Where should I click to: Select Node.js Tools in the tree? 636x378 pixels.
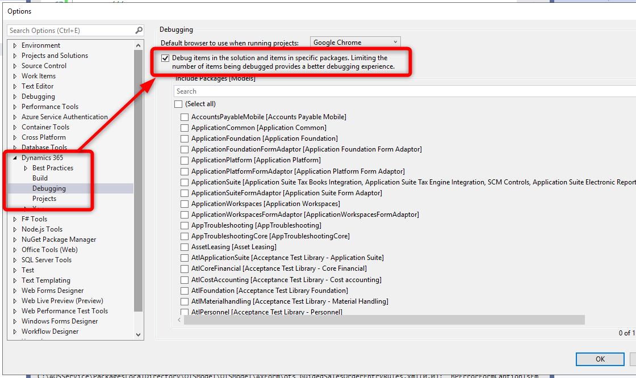point(42,229)
